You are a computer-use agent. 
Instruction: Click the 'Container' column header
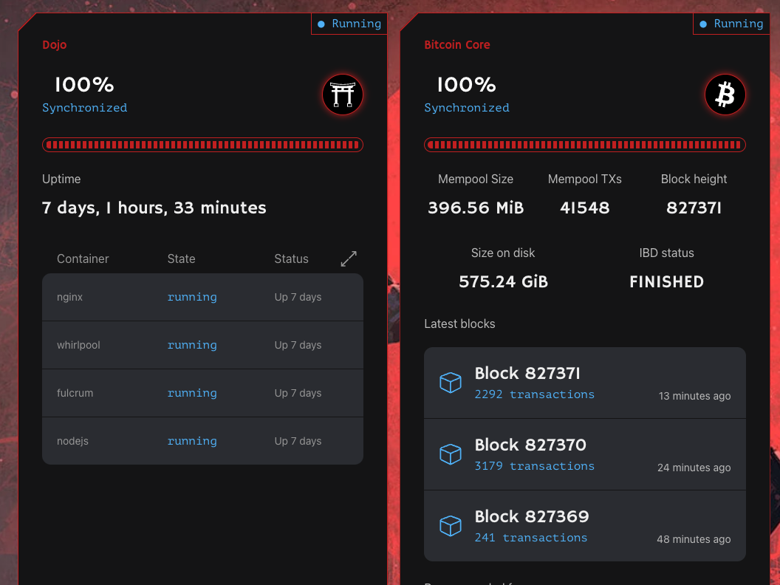pyautogui.click(x=83, y=259)
